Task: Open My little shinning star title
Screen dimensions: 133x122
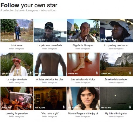Action: click(116, 114)
